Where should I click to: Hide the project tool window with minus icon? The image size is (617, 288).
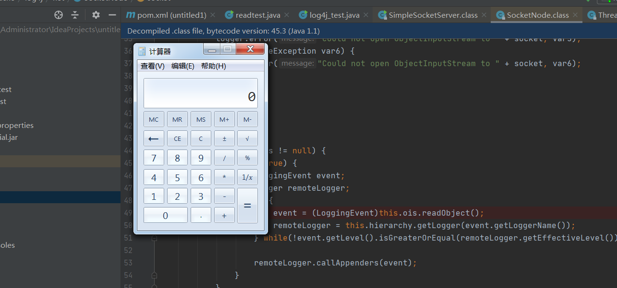click(x=112, y=15)
